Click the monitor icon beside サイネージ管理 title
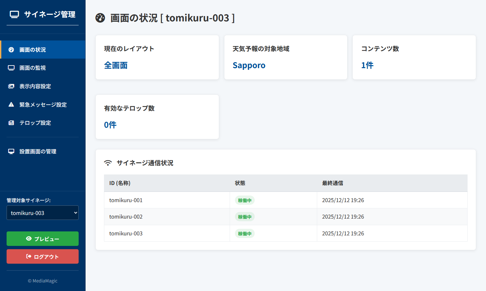The width and height of the screenshot is (486, 291). 13,14
